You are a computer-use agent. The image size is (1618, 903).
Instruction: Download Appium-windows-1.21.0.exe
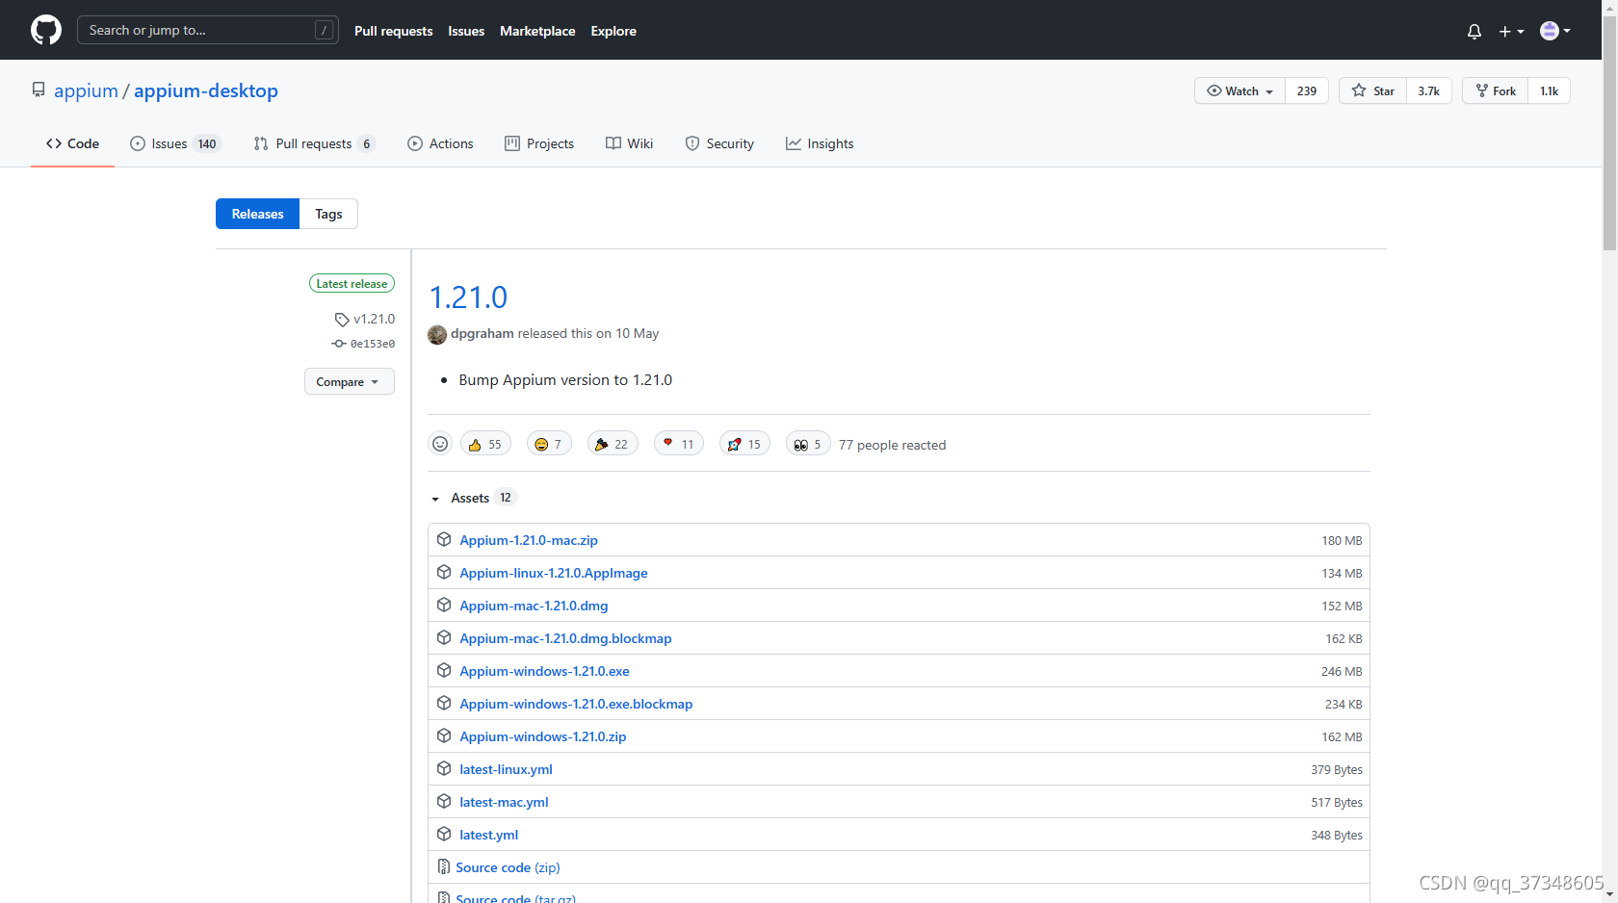tap(544, 671)
